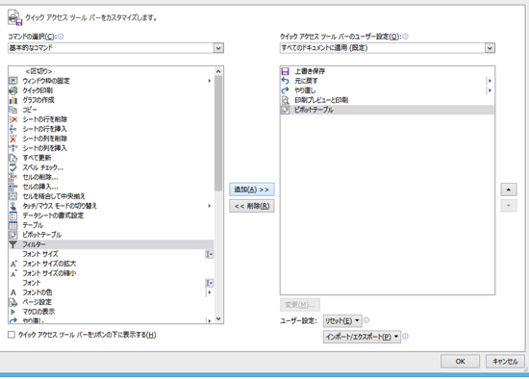Click command list scrollbar down arrow
Screen dimensions: 529x379
click(x=218, y=318)
